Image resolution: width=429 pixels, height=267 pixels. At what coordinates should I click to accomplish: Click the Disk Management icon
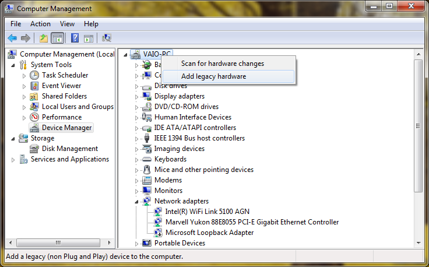pyautogui.click(x=34, y=149)
